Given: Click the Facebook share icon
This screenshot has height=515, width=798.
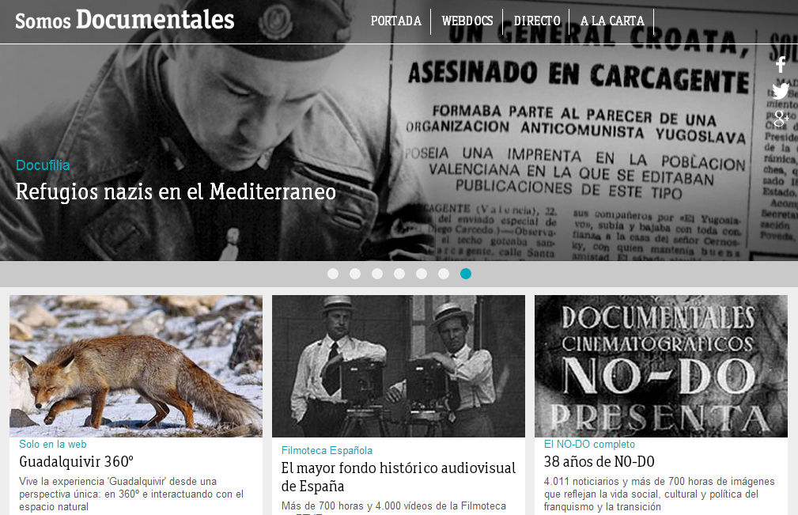Looking at the screenshot, I should coord(781,65).
